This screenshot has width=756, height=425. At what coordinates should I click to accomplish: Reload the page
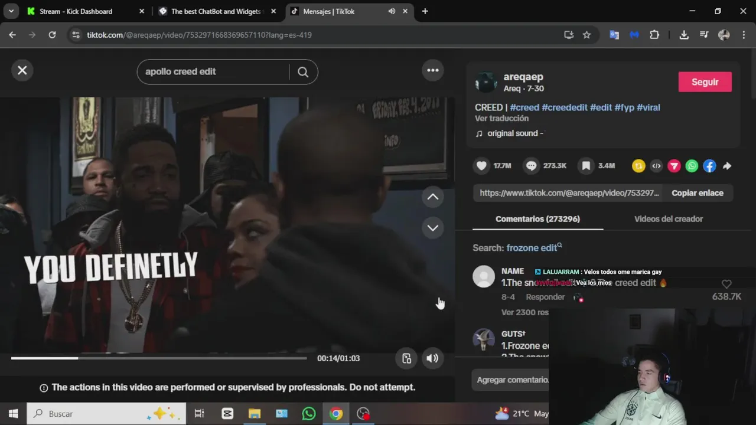click(x=52, y=35)
